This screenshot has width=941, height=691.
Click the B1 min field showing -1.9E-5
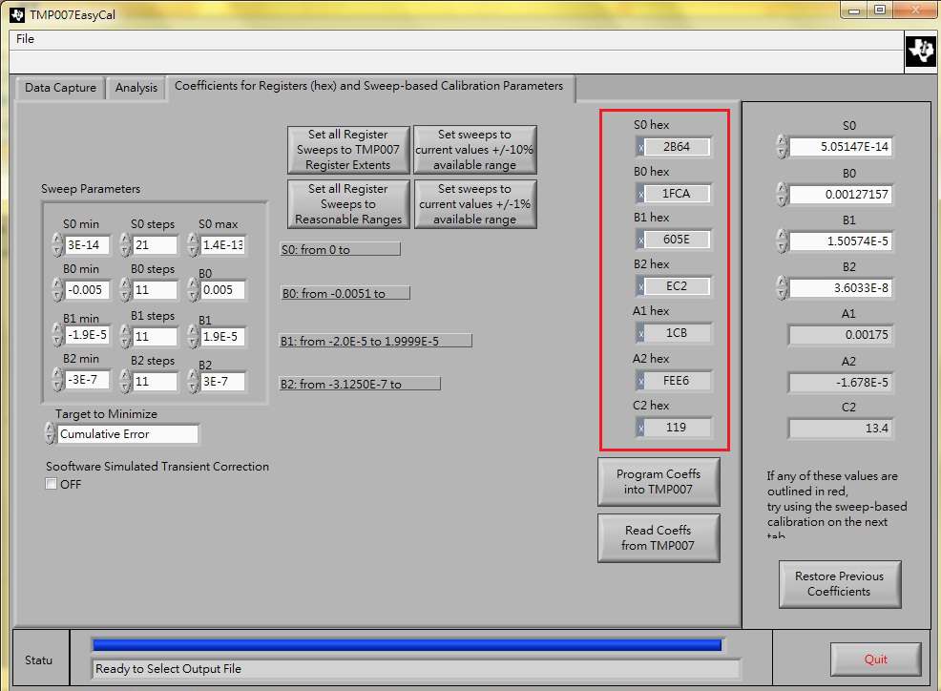tap(87, 335)
